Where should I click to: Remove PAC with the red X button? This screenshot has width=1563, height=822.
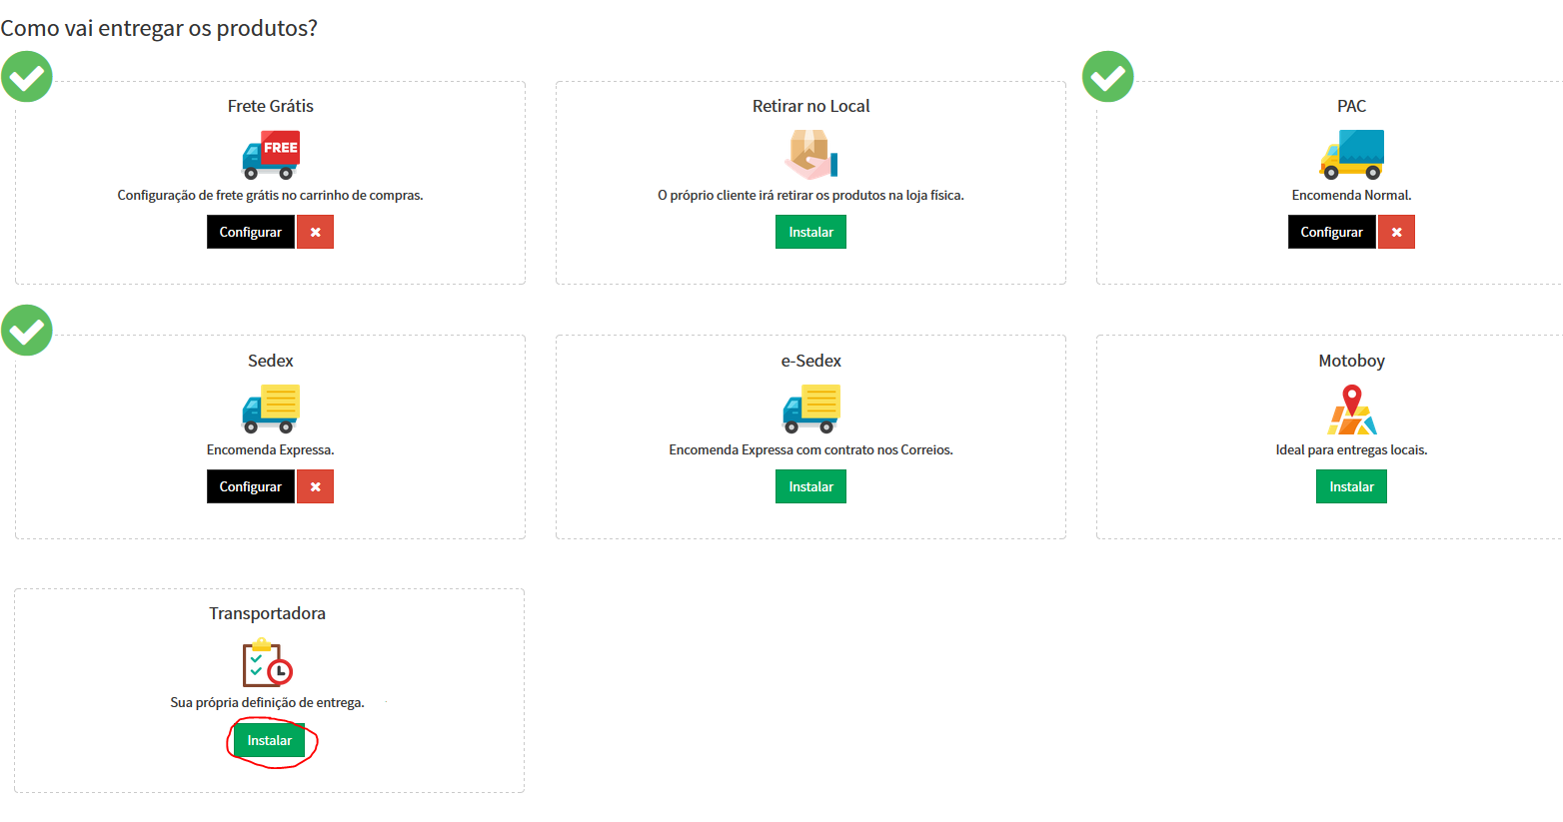[1396, 232]
